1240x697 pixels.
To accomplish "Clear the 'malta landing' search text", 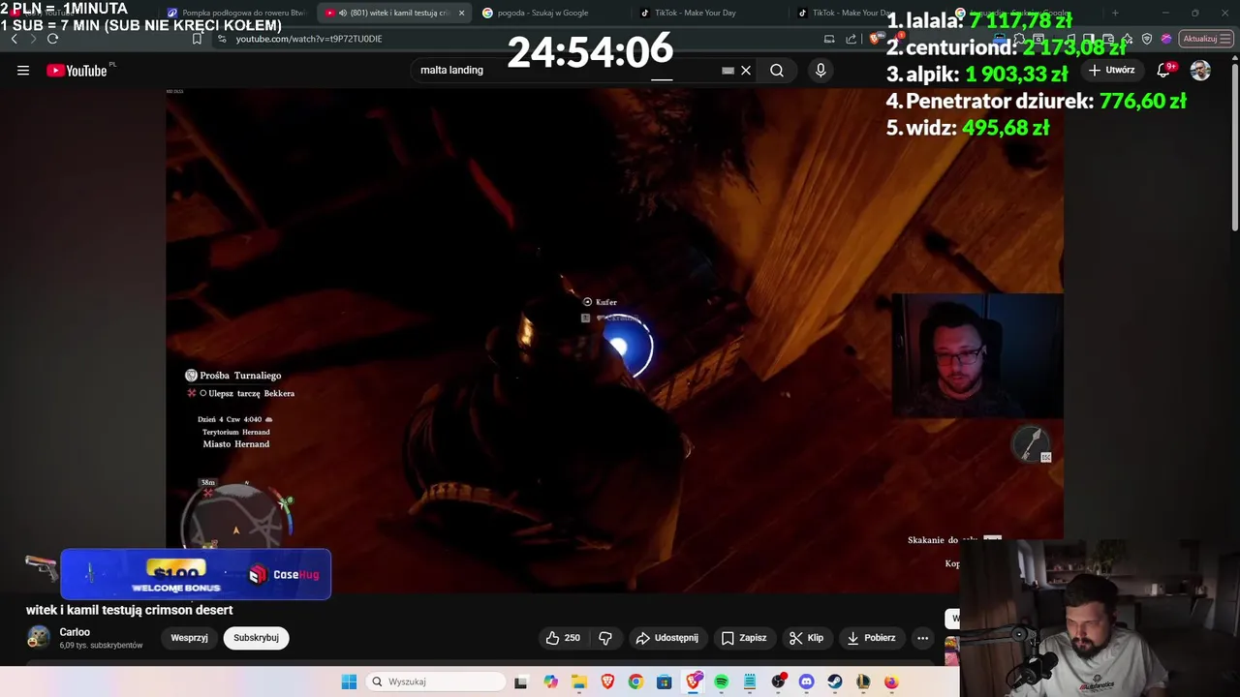I will pyautogui.click(x=746, y=70).
